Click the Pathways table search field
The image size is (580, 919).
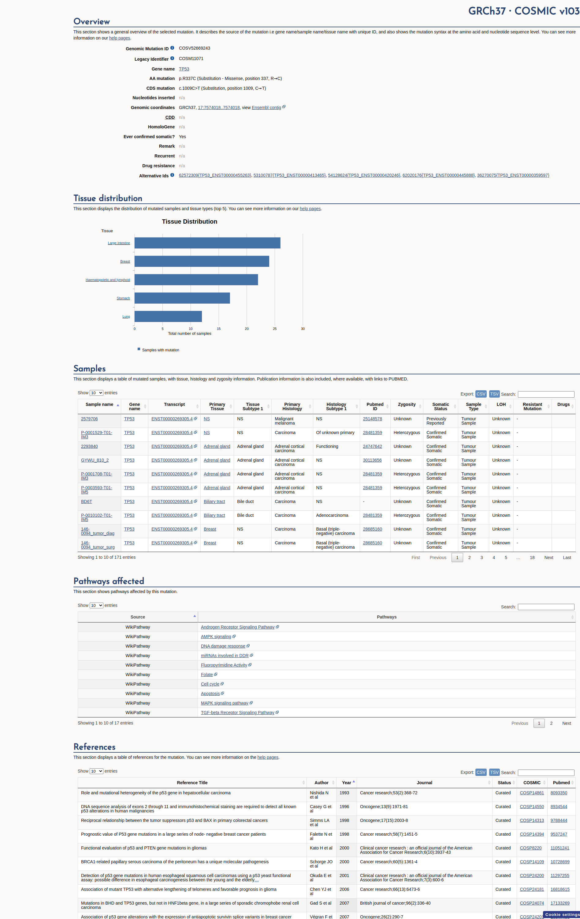pos(546,607)
